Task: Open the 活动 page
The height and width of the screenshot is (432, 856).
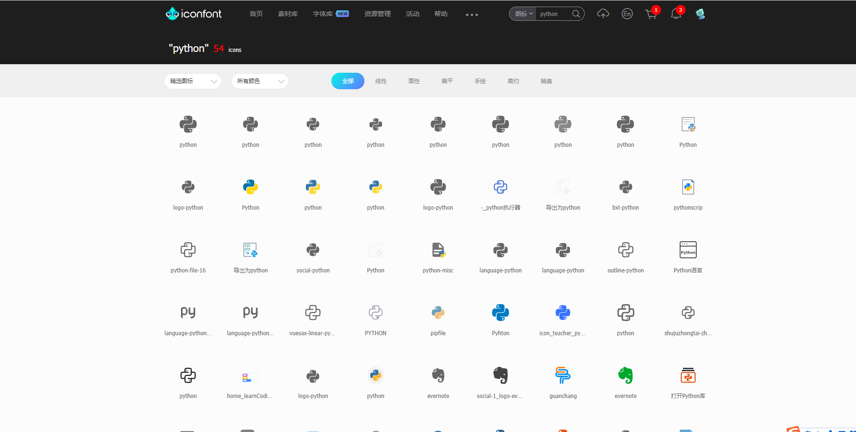Action: [x=413, y=14]
